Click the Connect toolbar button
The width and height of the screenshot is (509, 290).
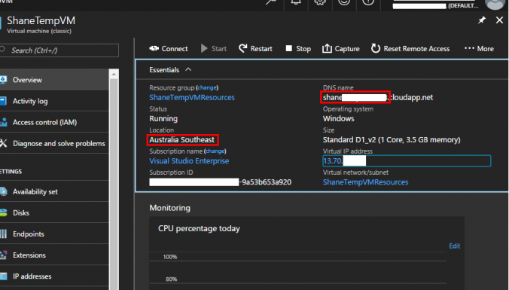(x=169, y=49)
